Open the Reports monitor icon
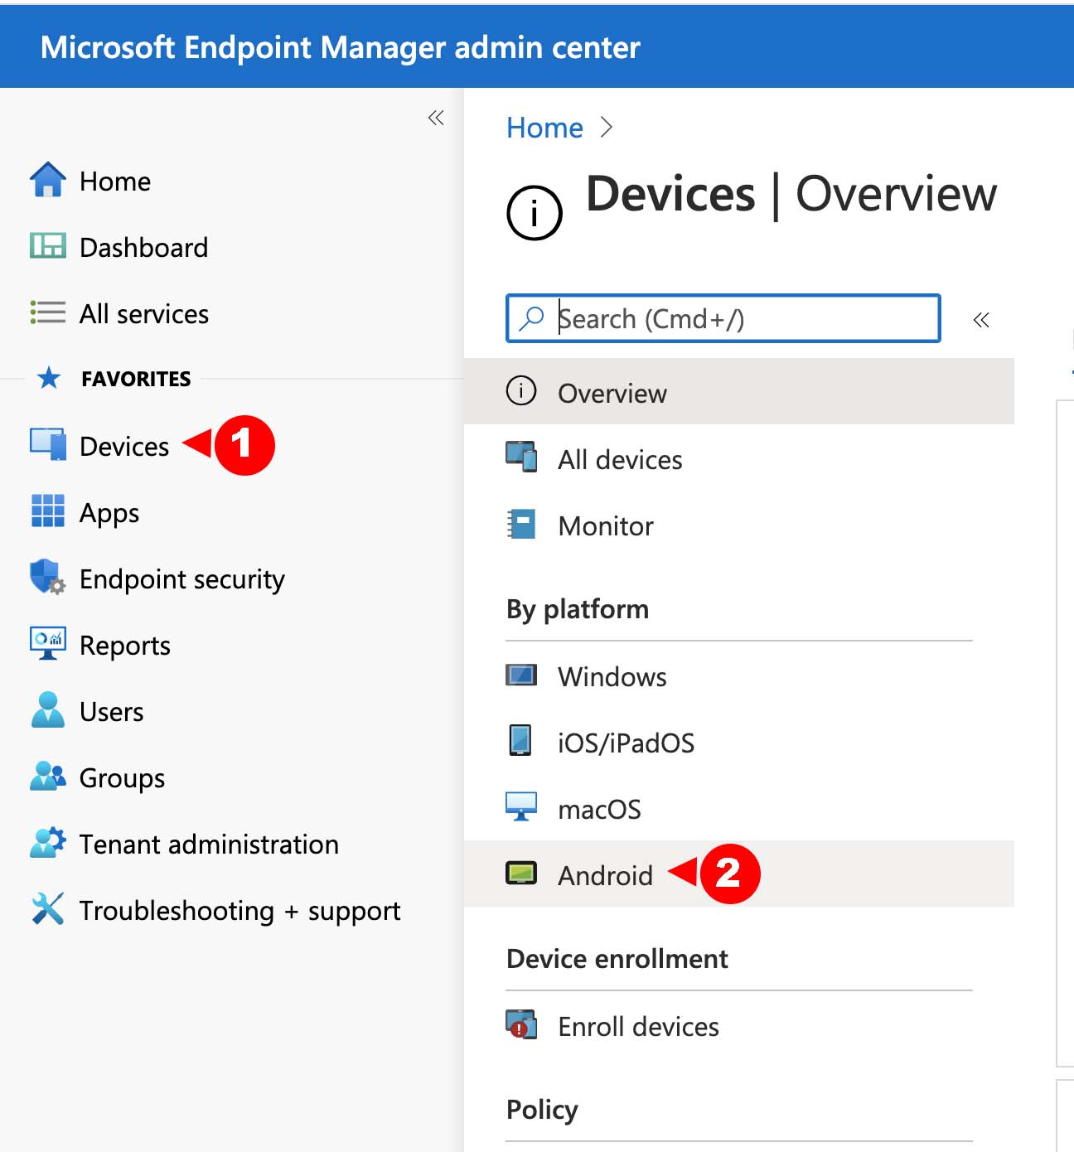The image size is (1074, 1152). (48, 644)
